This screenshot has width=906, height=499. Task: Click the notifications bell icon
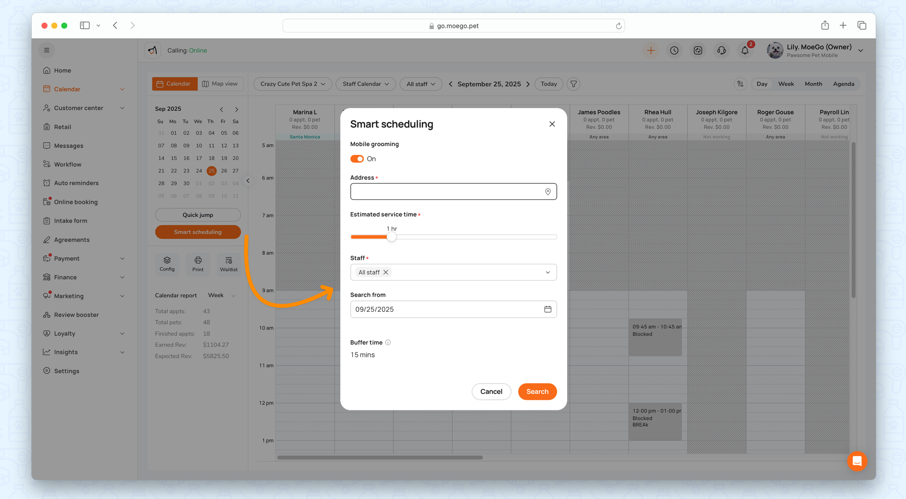pyautogui.click(x=745, y=51)
